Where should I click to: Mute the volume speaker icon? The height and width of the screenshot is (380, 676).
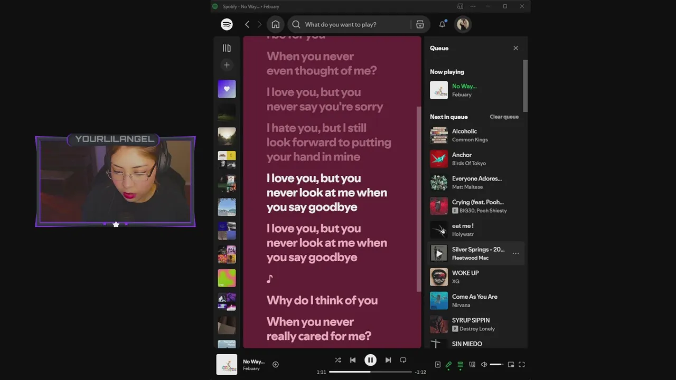click(484, 364)
